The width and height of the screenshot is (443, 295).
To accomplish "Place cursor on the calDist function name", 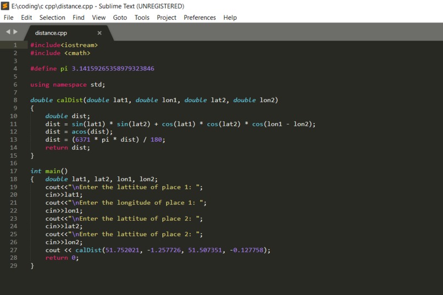I will coord(70,100).
